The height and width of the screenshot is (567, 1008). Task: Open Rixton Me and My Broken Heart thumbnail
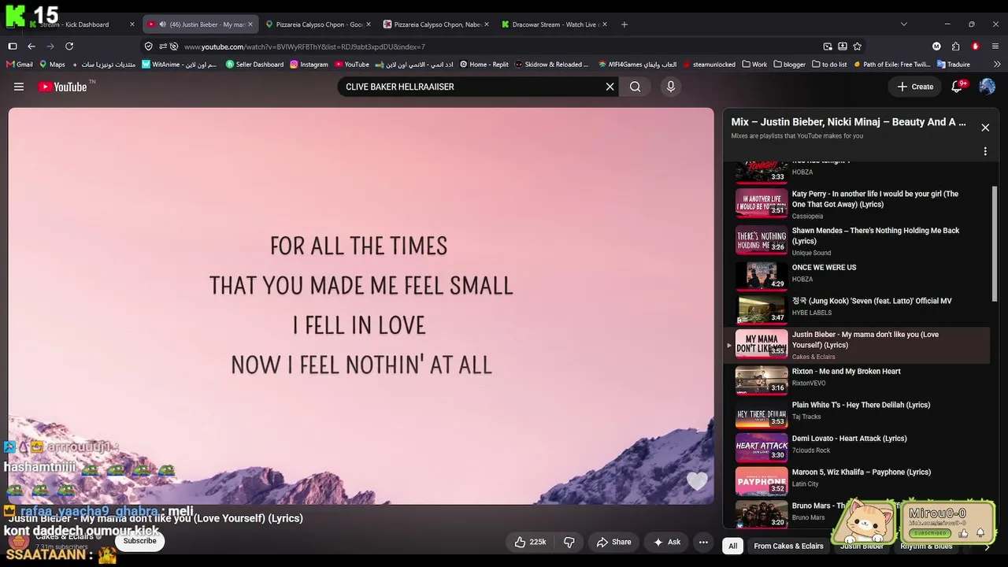762,379
